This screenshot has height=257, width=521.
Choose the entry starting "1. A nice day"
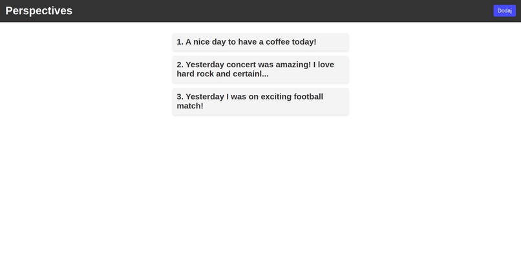pos(260,42)
